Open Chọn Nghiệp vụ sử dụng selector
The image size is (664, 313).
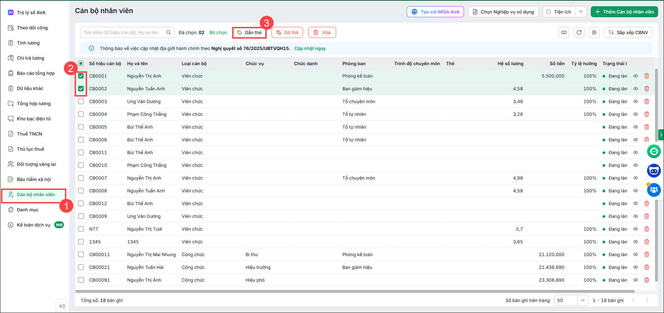(x=504, y=12)
